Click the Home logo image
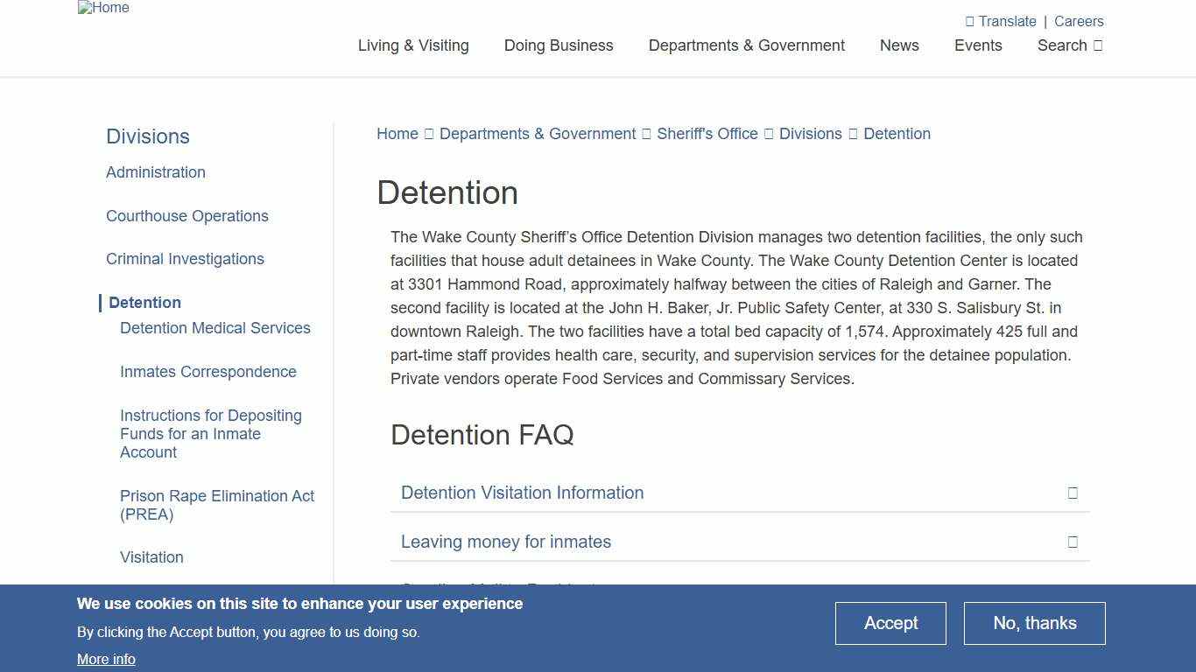Screen dimensions: 1196x672 (x=102, y=8)
